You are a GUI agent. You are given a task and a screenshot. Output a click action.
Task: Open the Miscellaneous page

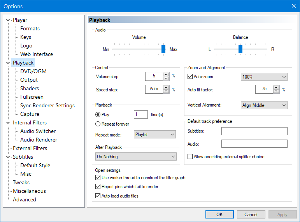point(30,191)
